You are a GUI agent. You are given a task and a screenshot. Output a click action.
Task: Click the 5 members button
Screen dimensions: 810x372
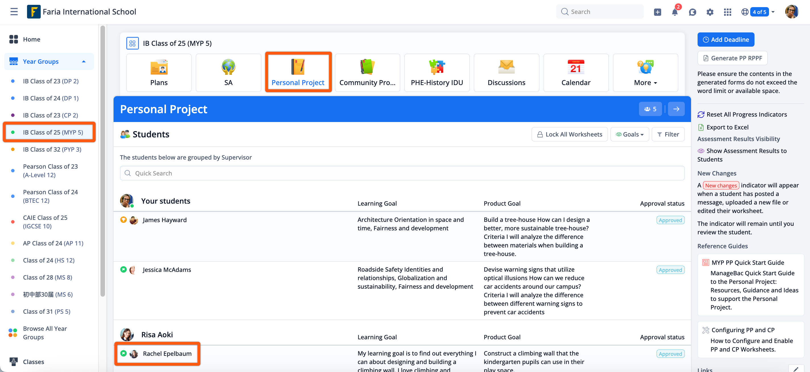coord(650,109)
